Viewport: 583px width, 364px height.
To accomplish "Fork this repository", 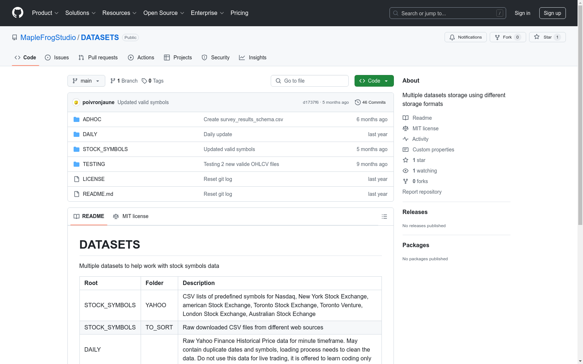I will tap(508, 37).
